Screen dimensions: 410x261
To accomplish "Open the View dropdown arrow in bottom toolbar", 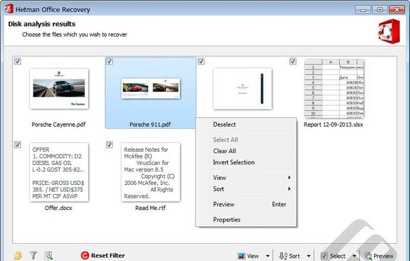I will coord(267,256).
